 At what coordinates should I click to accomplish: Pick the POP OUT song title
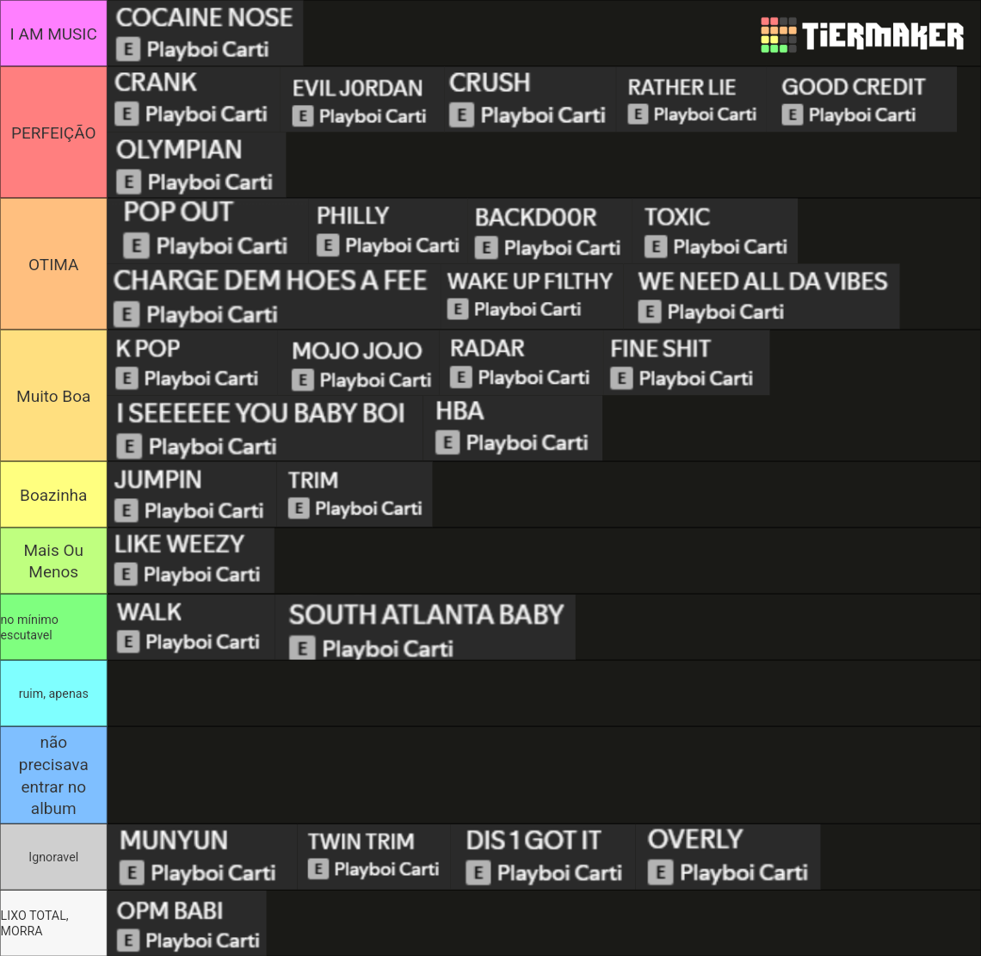pyautogui.click(x=178, y=212)
